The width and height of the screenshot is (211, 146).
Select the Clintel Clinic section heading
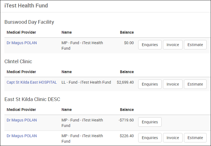[x=18, y=62]
